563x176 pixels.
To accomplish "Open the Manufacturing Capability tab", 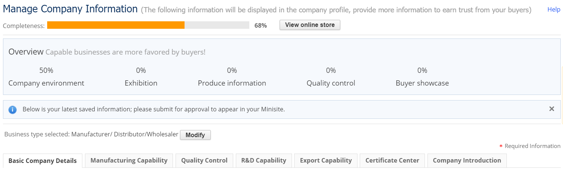I will [129, 160].
